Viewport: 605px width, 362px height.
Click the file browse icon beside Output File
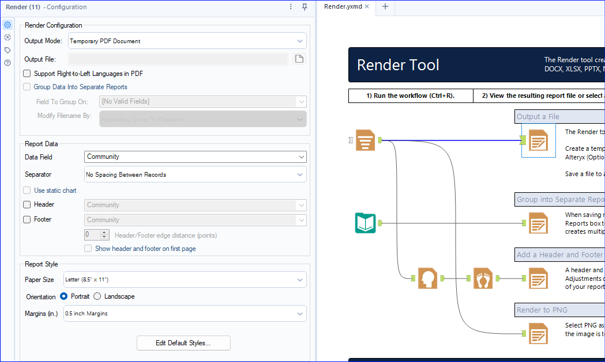coord(299,59)
